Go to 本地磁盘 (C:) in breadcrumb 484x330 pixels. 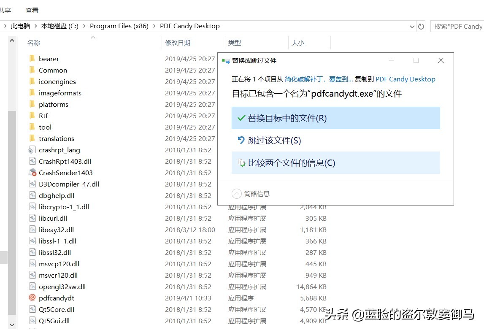(60, 26)
